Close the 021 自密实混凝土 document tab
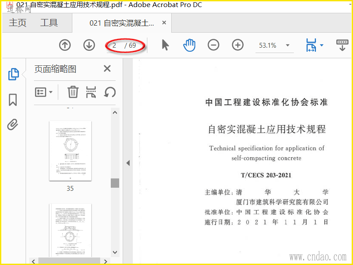This screenshot has height=265, width=353. point(164,23)
